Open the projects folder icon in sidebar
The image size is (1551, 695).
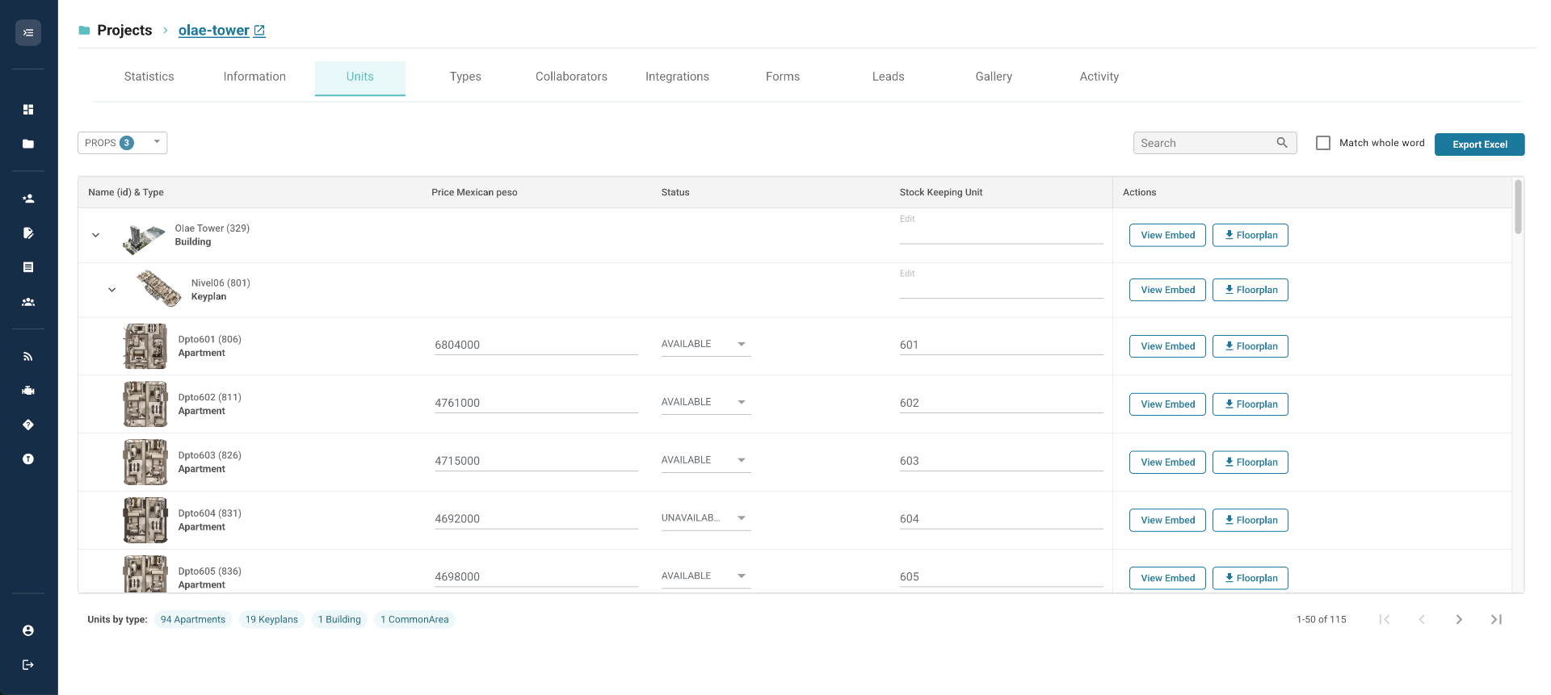tap(28, 144)
